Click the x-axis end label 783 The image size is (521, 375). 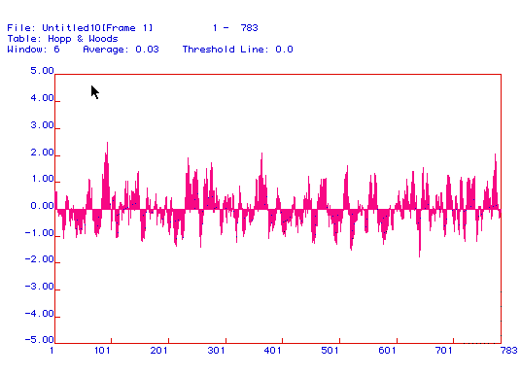509,351
